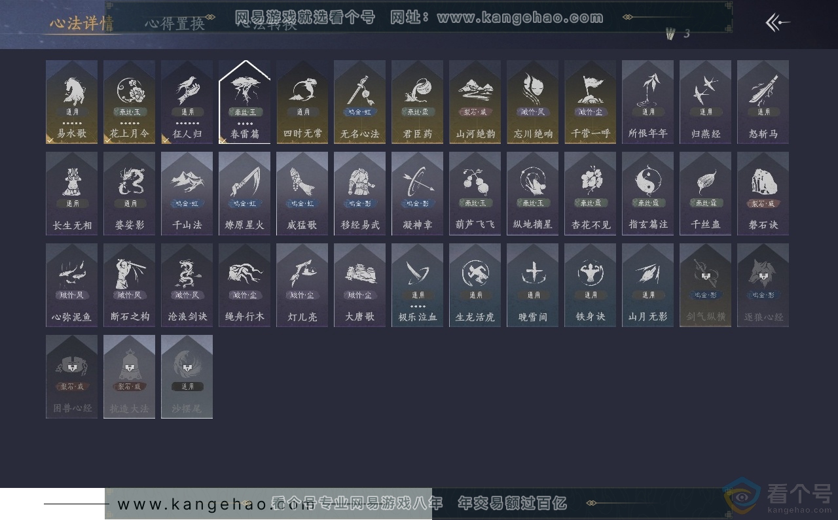Open the 凝神章 bow card

click(x=418, y=194)
